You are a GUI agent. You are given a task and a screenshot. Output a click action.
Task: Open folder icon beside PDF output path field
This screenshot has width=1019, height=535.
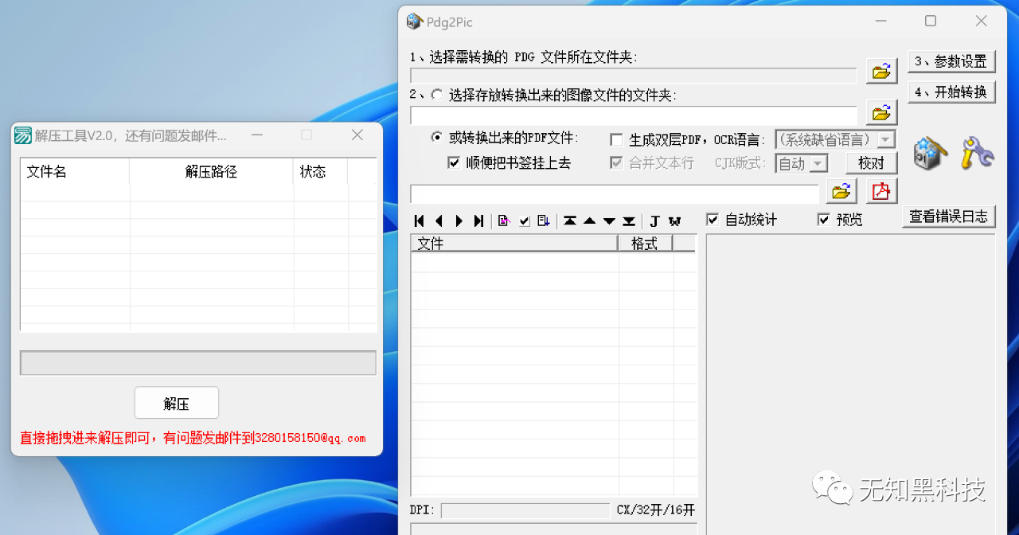[841, 191]
